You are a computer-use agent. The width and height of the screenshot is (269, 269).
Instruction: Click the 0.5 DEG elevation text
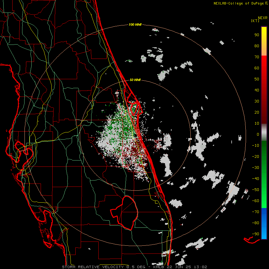tap(136, 267)
